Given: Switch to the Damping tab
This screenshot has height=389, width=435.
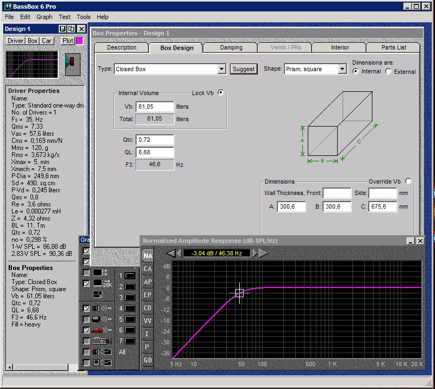Looking at the screenshot, I should [231, 48].
